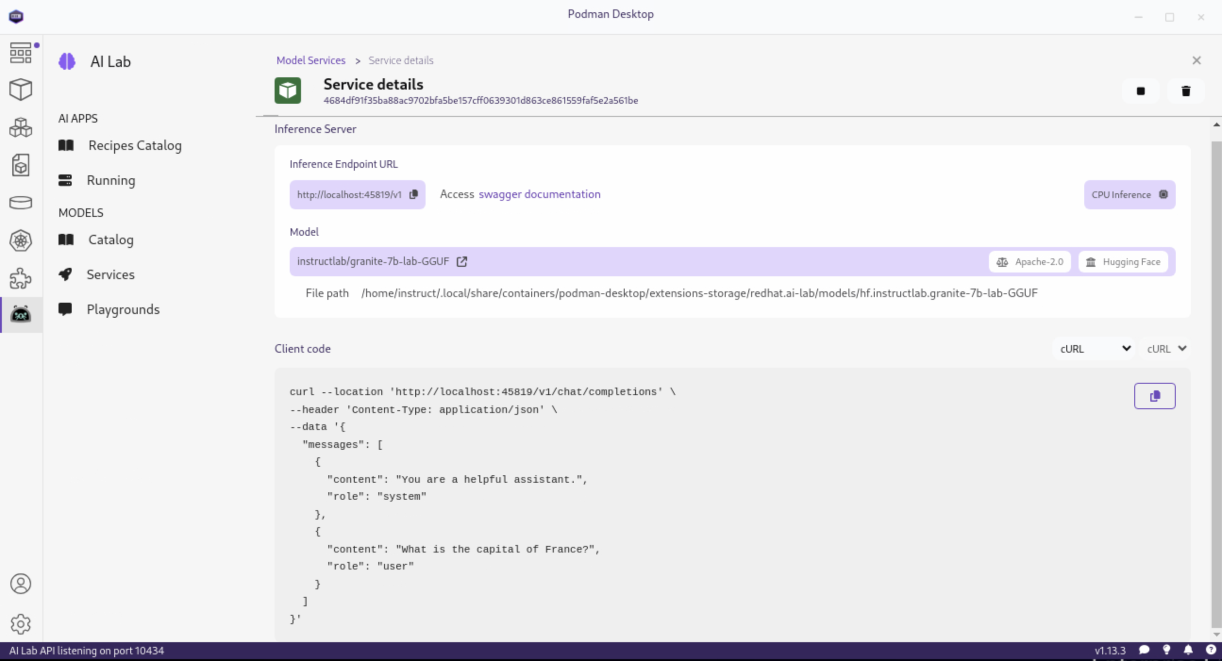Click the Hugging Face badge
Screen dimensions: 1222x661
tap(1122, 262)
